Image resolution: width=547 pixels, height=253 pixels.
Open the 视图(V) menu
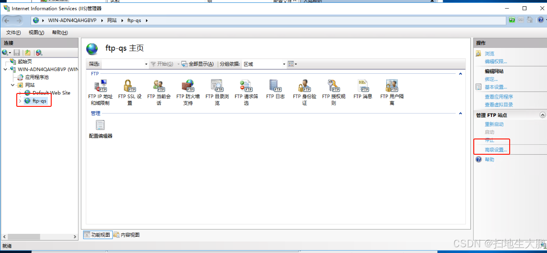coord(36,33)
